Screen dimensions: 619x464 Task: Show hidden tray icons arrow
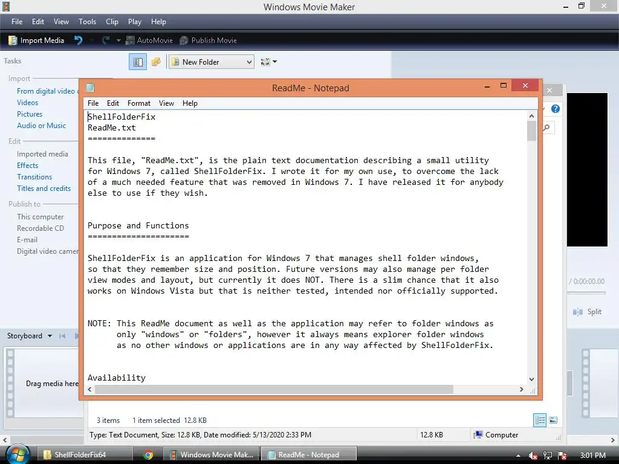tap(518, 456)
